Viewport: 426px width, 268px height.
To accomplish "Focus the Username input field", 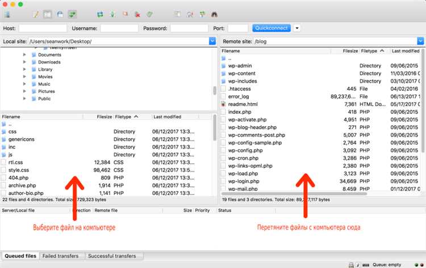I will pos(119,28).
